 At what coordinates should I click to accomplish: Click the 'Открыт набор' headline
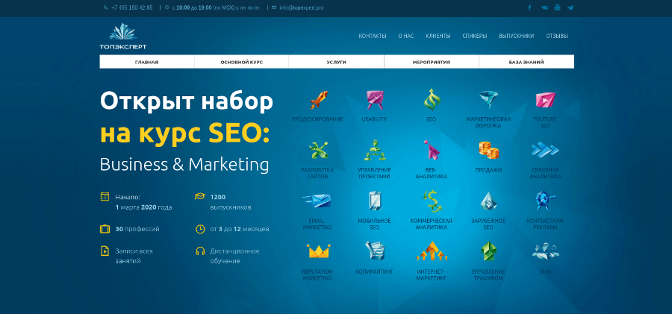[x=187, y=101]
